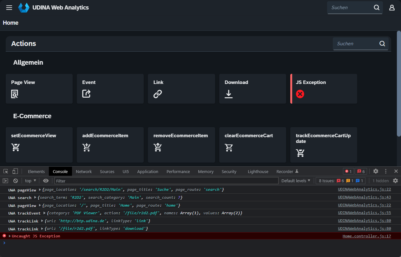Switch to the Application tab
This screenshot has height=257, width=401.
(148, 171)
